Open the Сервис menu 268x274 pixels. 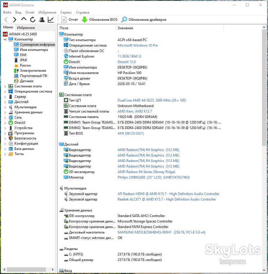pyautogui.click(x=66, y=12)
